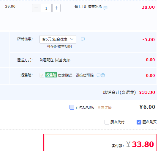The image size is (158, 151).
Task: Click the disabled 运费险 checkbox
Action: pos(42,75)
